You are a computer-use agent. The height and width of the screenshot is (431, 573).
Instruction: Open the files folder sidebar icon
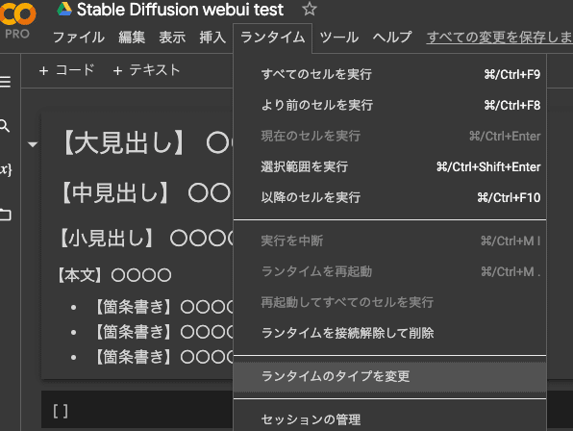click(6, 215)
